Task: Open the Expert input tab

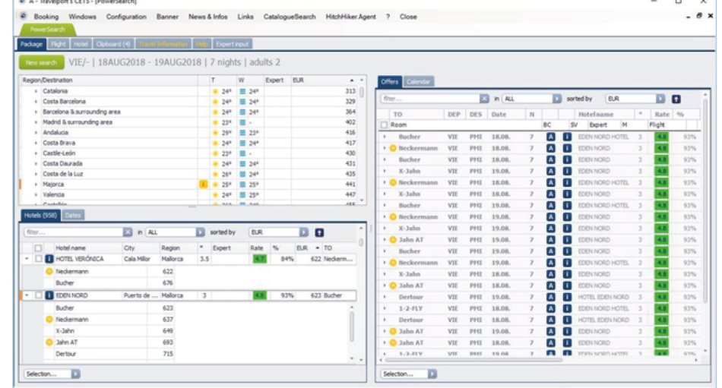Action: (x=232, y=44)
